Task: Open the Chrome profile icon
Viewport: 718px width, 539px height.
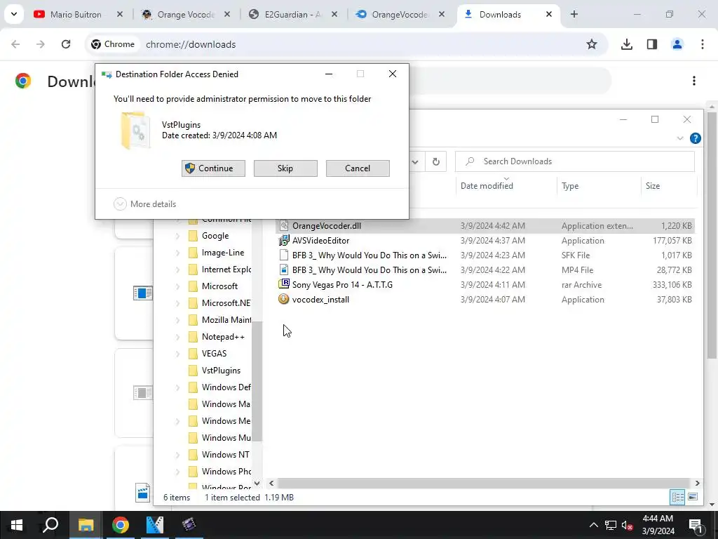Action: (677, 44)
